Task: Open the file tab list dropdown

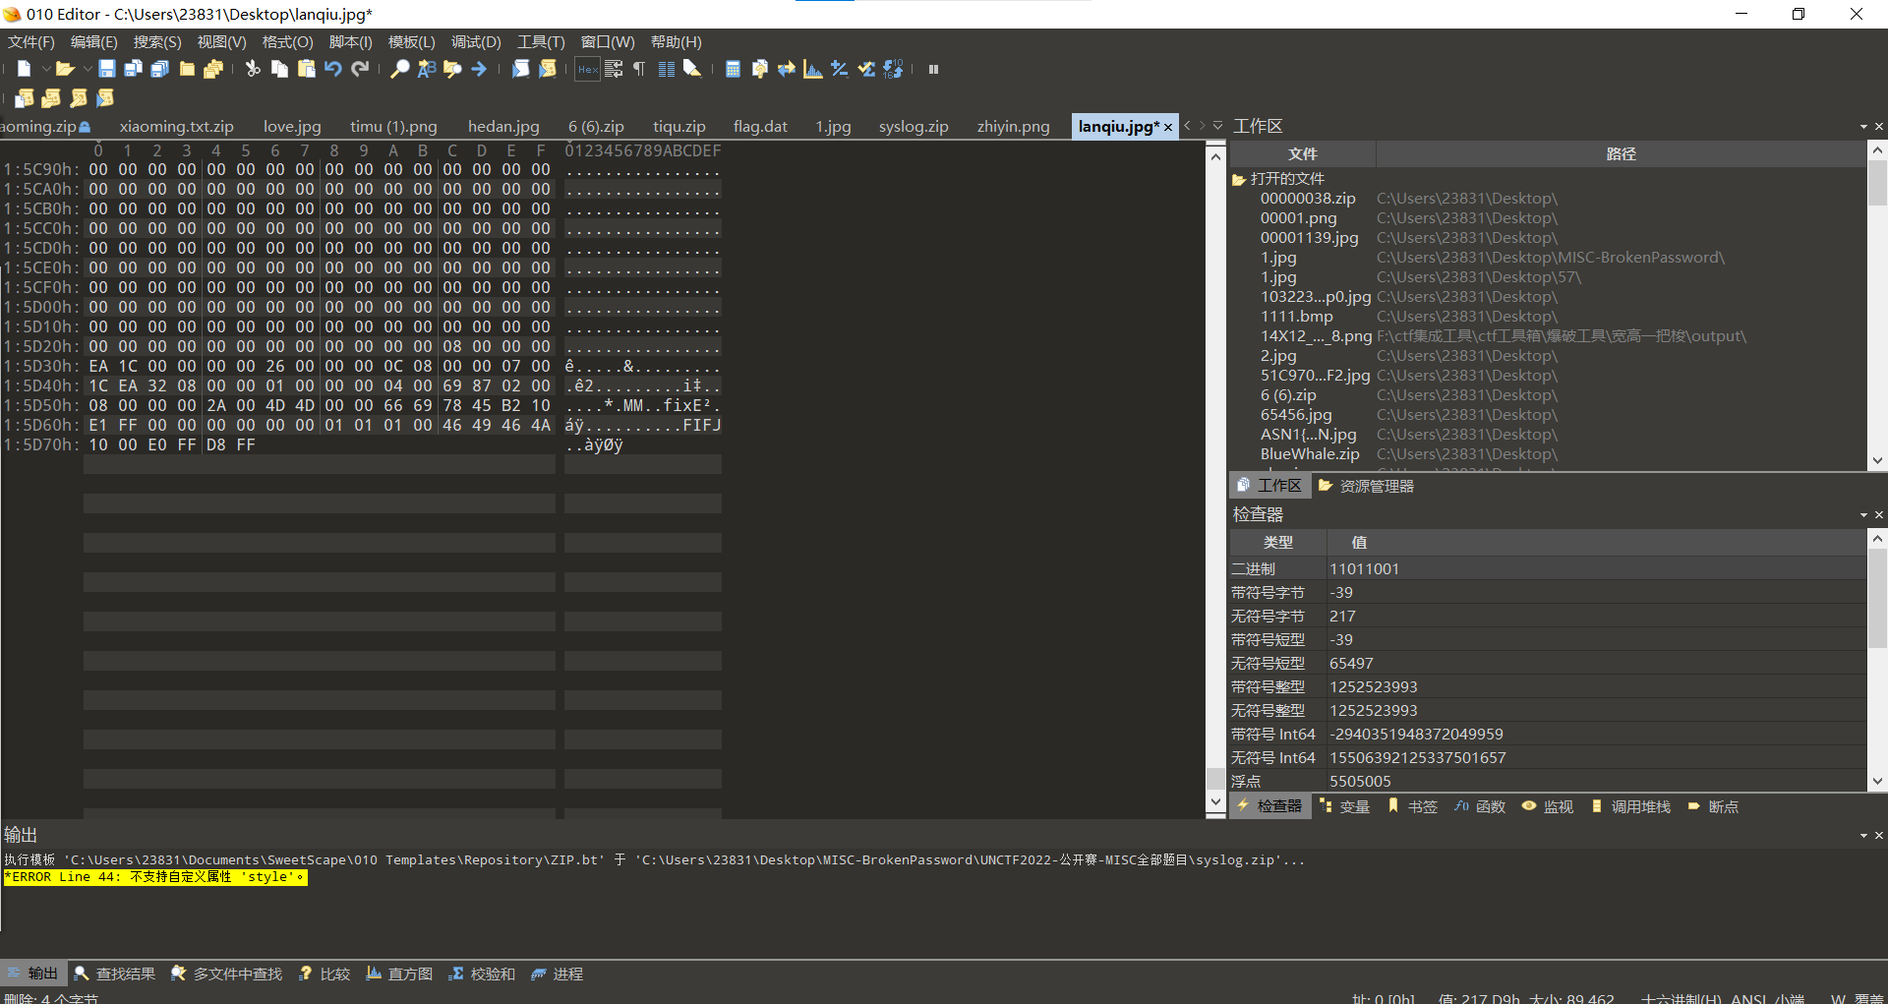Action: click(1217, 126)
